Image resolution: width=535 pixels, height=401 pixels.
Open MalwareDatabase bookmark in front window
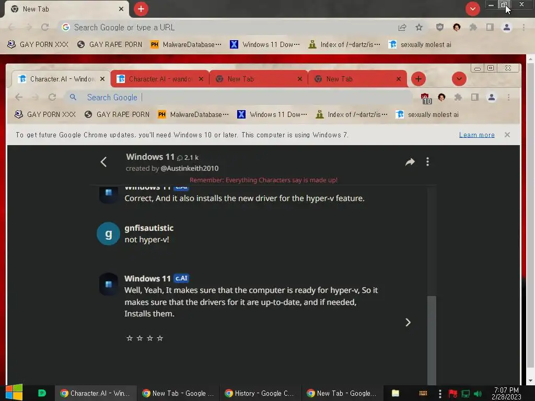(x=193, y=114)
